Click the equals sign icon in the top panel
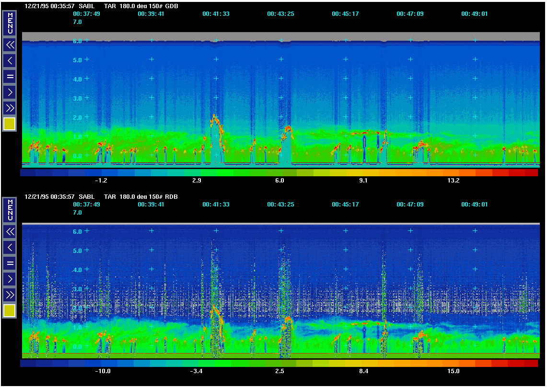This screenshot has width=547, height=388. (10, 76)
